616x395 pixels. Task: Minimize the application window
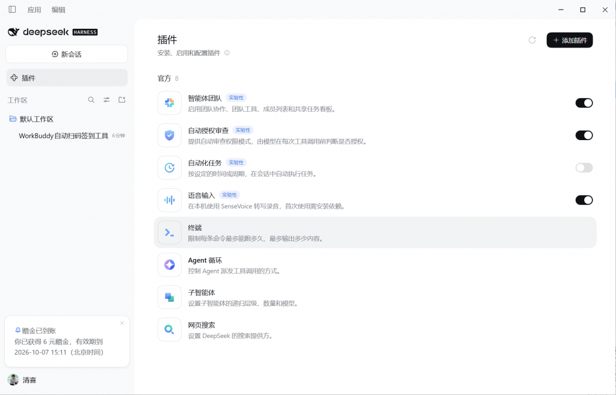pyautogui.click(x=561, y=10)
